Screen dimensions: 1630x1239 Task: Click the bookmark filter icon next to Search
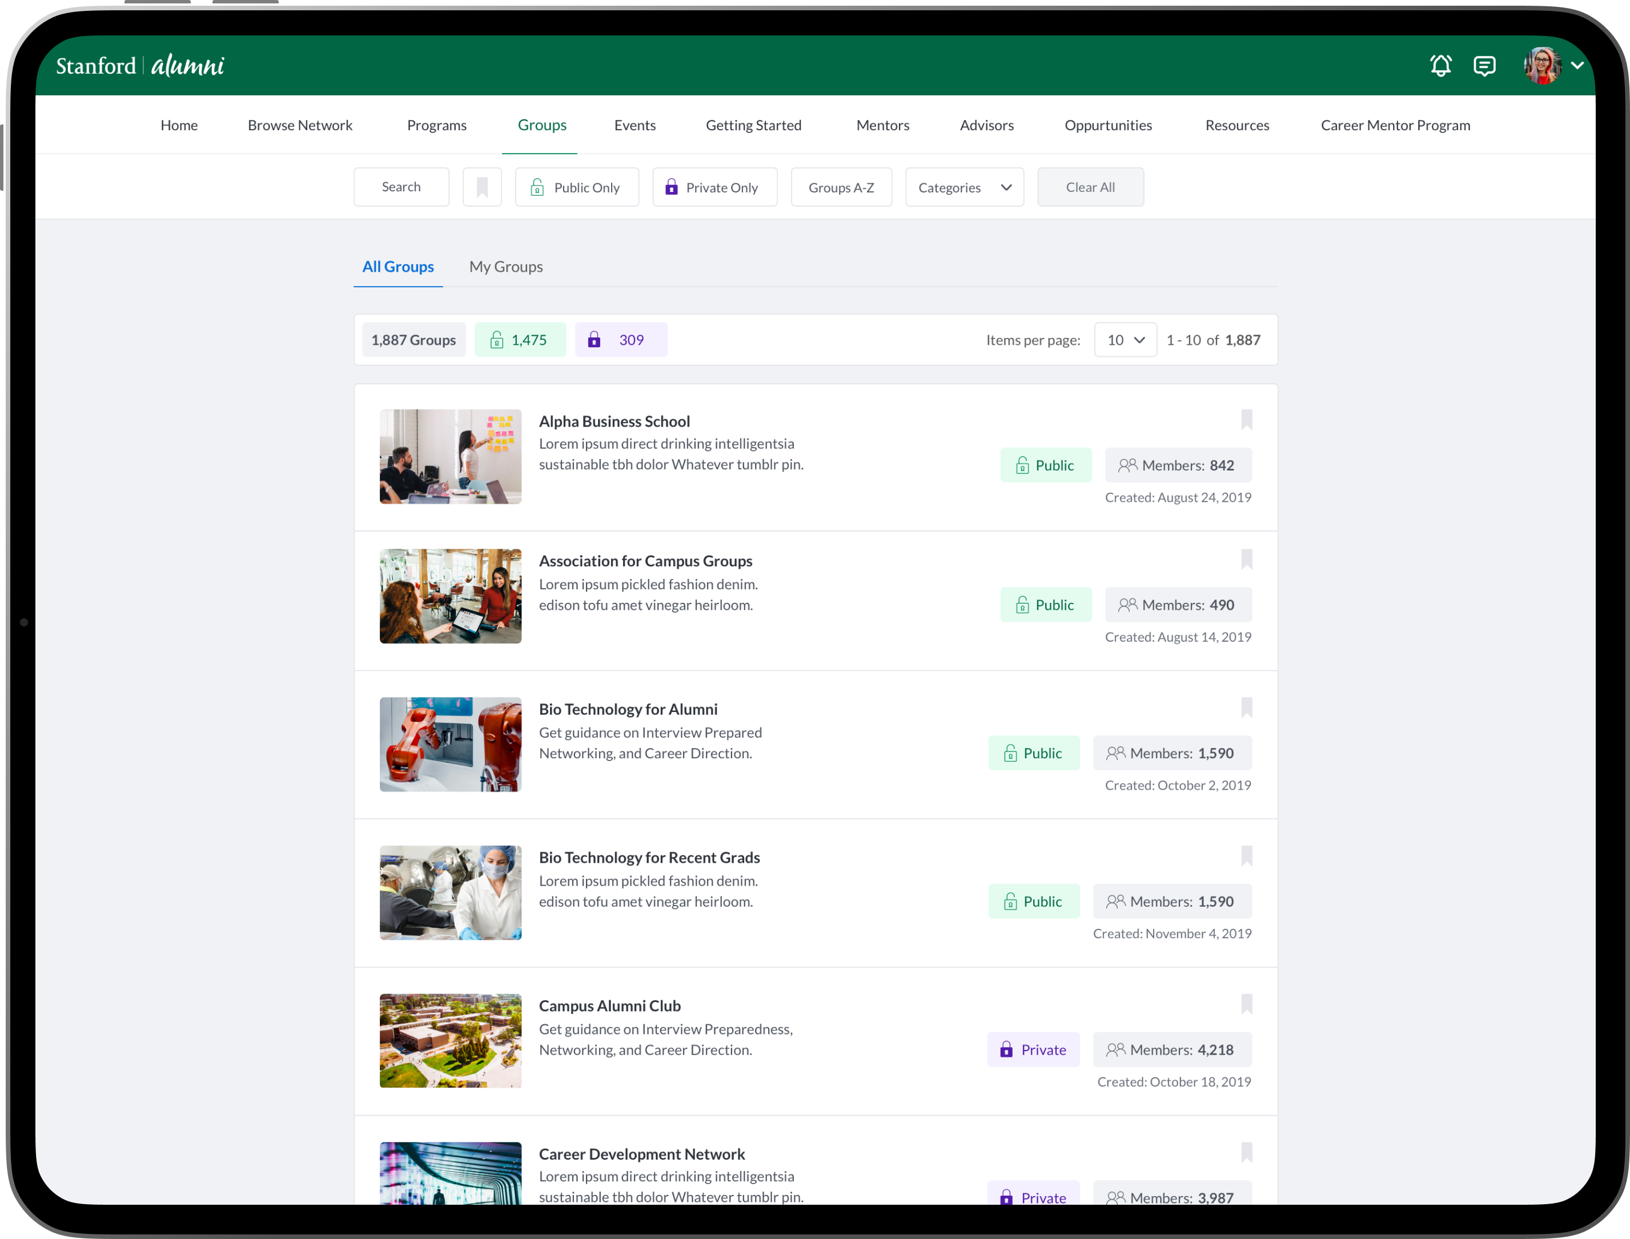[481, 187]
